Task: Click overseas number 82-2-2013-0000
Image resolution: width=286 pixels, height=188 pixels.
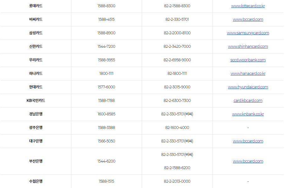Action: [177, 181]
